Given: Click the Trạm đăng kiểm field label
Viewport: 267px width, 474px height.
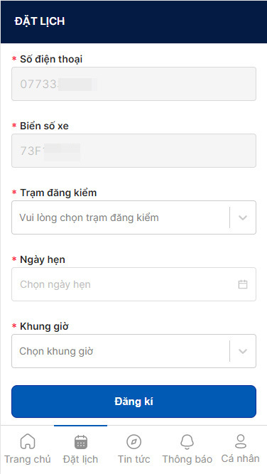Looking at the screenshot, I should pos(58,193).
